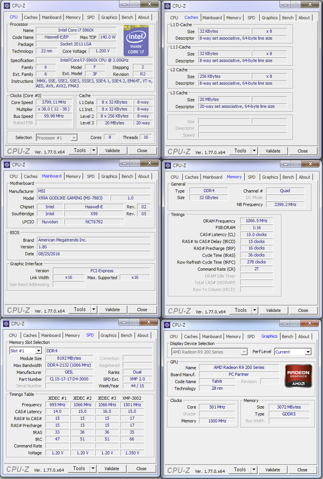Open the Tools dropdown arrow in Caches window
The height and width of the screenshot is (479, 323).
[254, 151]
